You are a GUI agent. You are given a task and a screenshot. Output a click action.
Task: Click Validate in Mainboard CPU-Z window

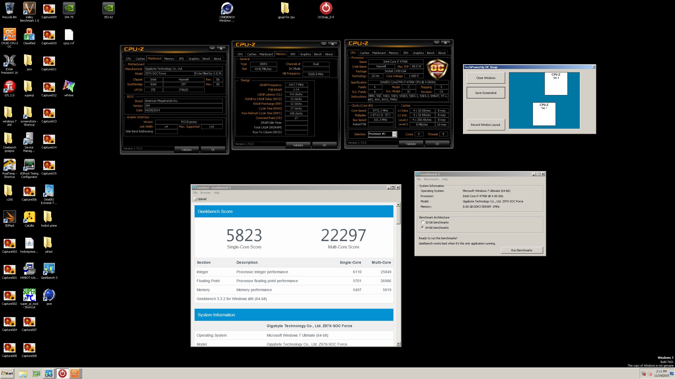click(186, 150)
